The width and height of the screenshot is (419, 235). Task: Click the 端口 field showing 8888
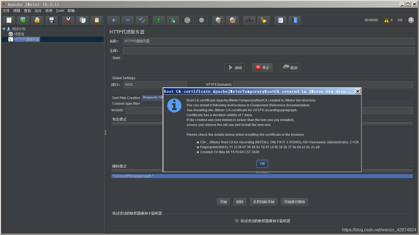(x=155, y=85)
